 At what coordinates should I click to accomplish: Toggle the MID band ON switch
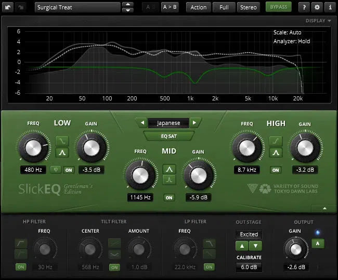(168, 198)
